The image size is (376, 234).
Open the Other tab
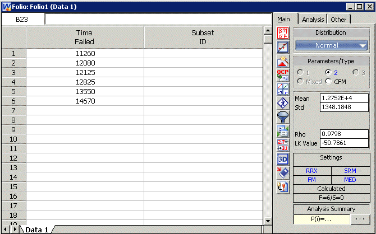click(338, 20)
